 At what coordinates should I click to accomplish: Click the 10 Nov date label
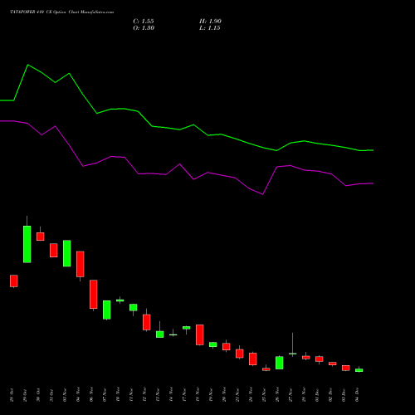[118, 395]
